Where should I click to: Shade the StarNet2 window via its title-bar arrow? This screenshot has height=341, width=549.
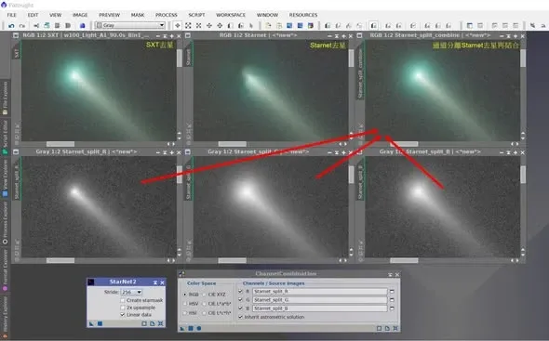pyautogui.click(x=155, y=282)
